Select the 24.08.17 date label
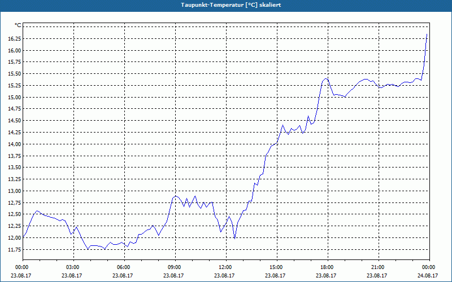Image resolution: width=452 pixels, height=282 pixels. [x=428, y=275]
